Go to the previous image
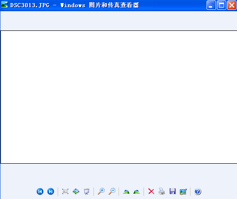 click(40, 191)
